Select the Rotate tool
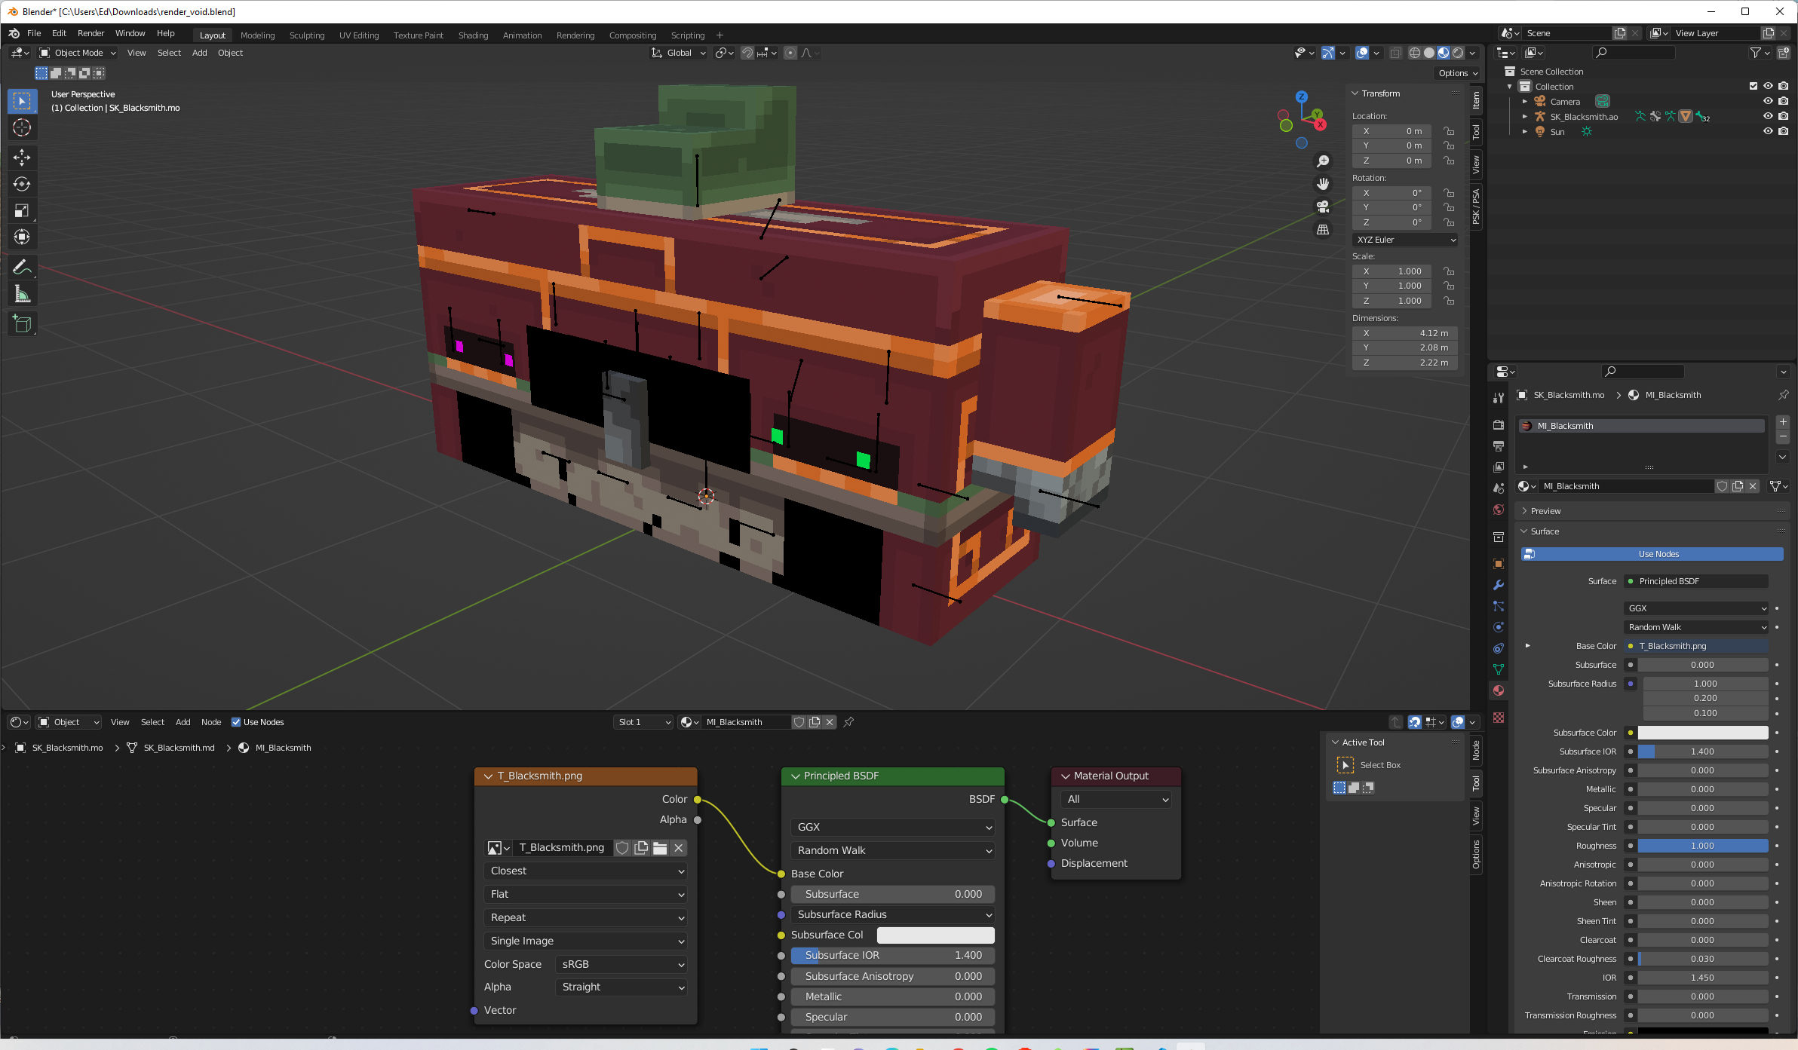The height and width of the screenshot is (1050, 1798). click(22, 184)
